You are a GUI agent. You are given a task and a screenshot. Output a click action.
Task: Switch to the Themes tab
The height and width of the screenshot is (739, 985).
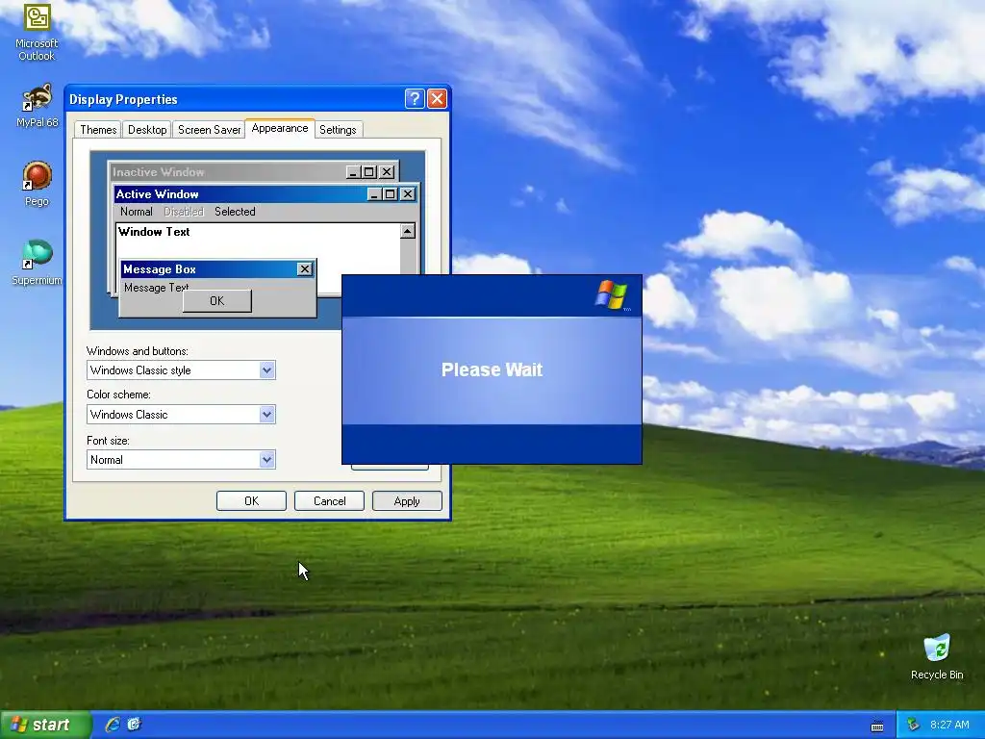click(98, 130)
